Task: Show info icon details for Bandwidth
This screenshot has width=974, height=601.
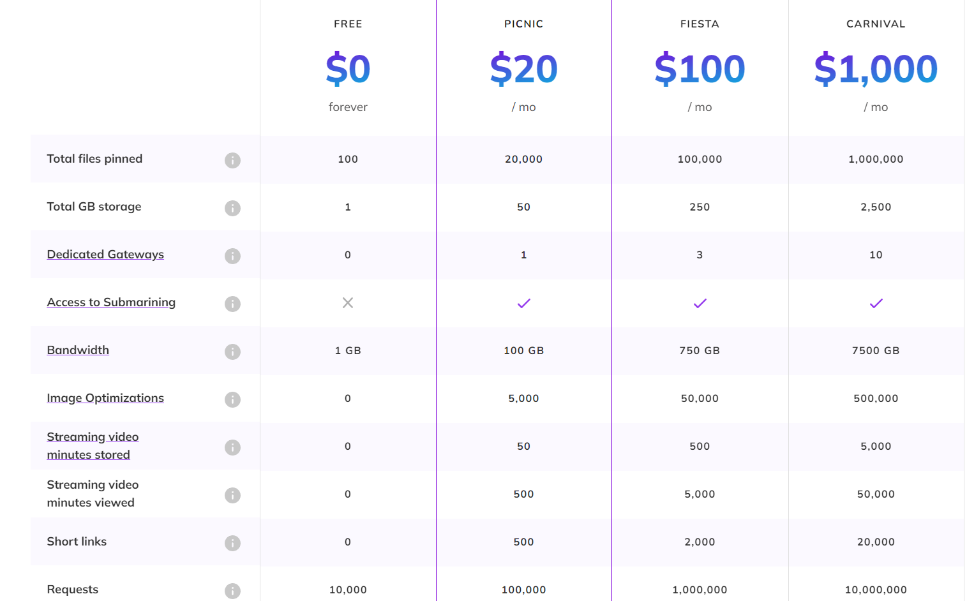Action: click(x=232, y=352)
